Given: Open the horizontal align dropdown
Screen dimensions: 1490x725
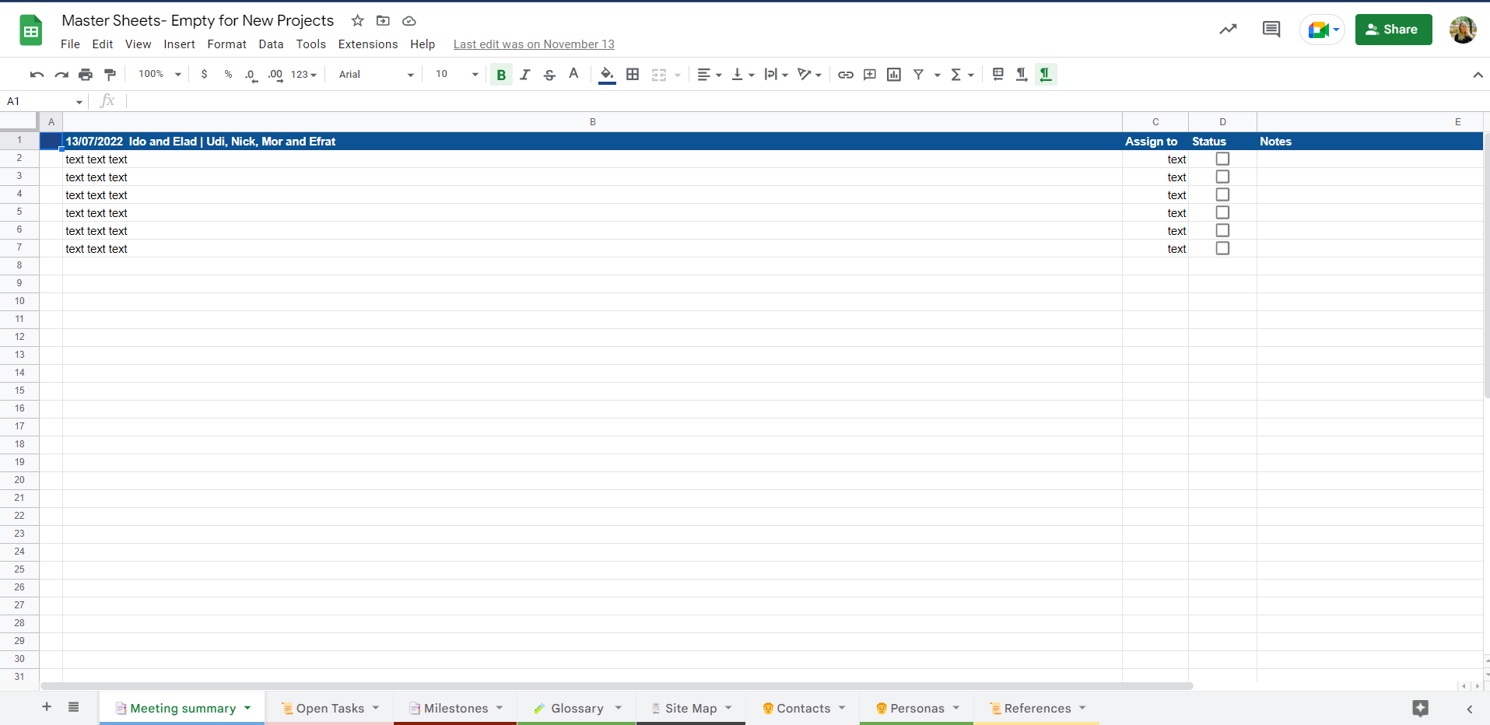Looking at the screenshot, I should tap(709, 75).
